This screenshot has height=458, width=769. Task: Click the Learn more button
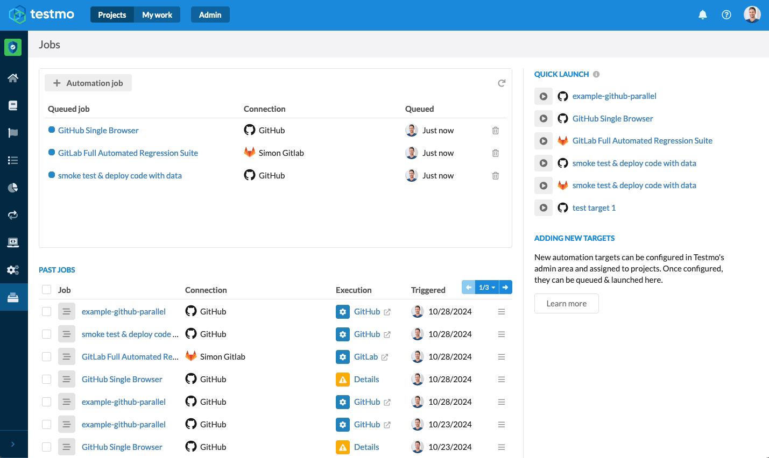pyautogui.click(x=567, y=303)
